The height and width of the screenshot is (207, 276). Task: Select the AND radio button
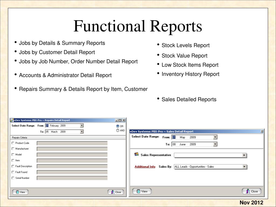coord(118,130)
